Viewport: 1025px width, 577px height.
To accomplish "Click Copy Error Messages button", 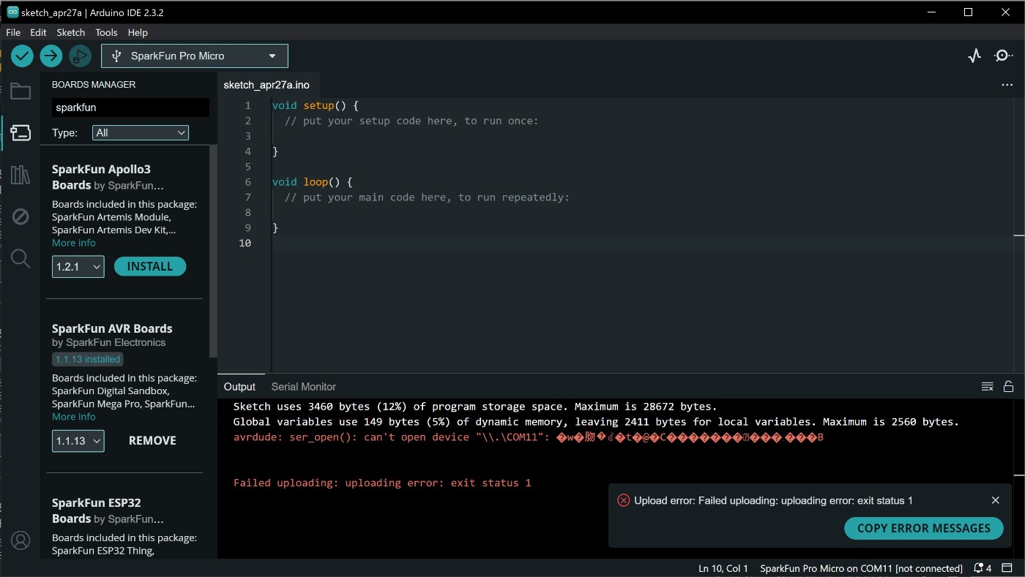I will click(x=923, y=528).
